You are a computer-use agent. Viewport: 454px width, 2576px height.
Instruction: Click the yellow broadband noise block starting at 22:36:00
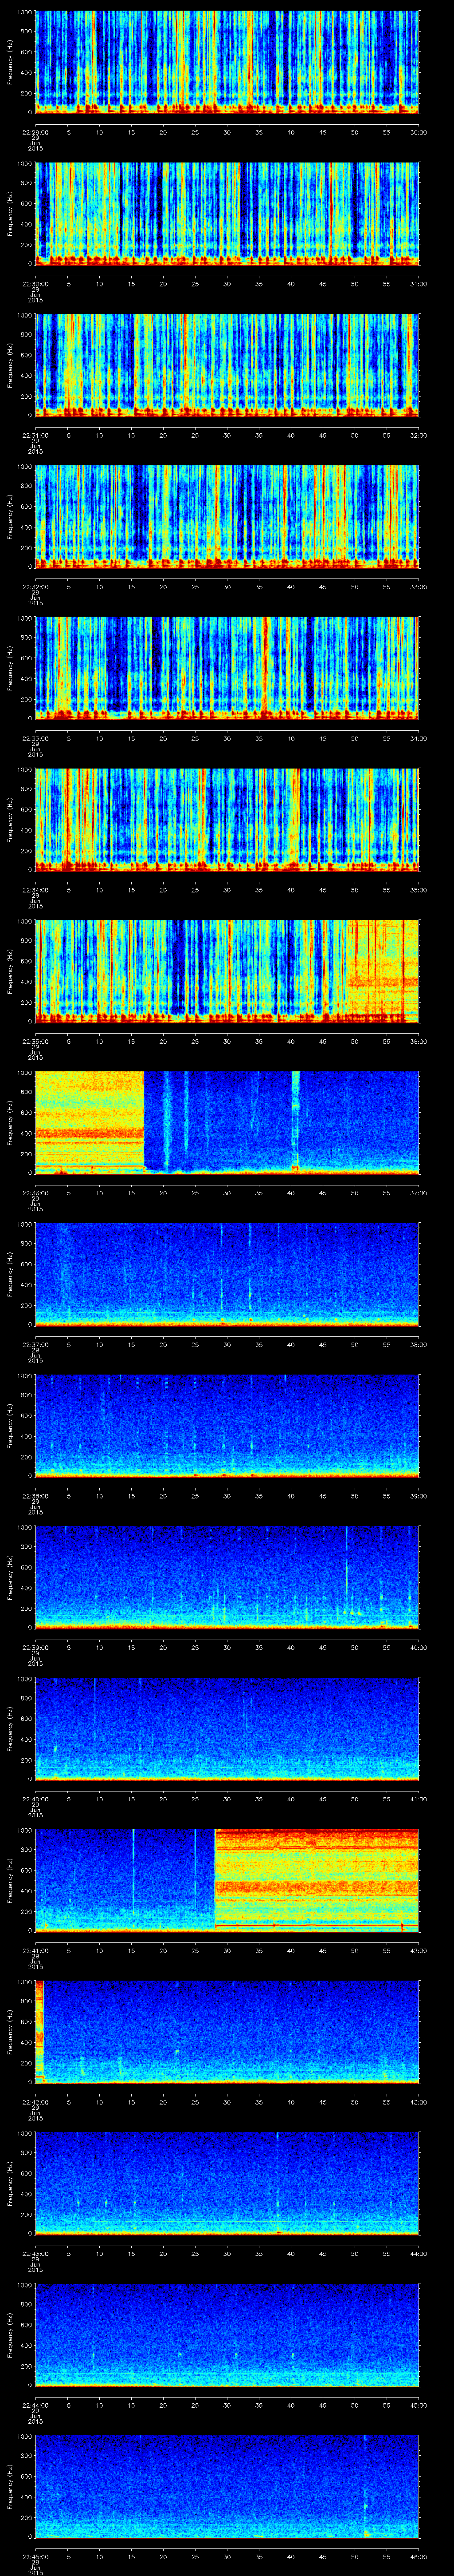click(x=90, y=1121)
